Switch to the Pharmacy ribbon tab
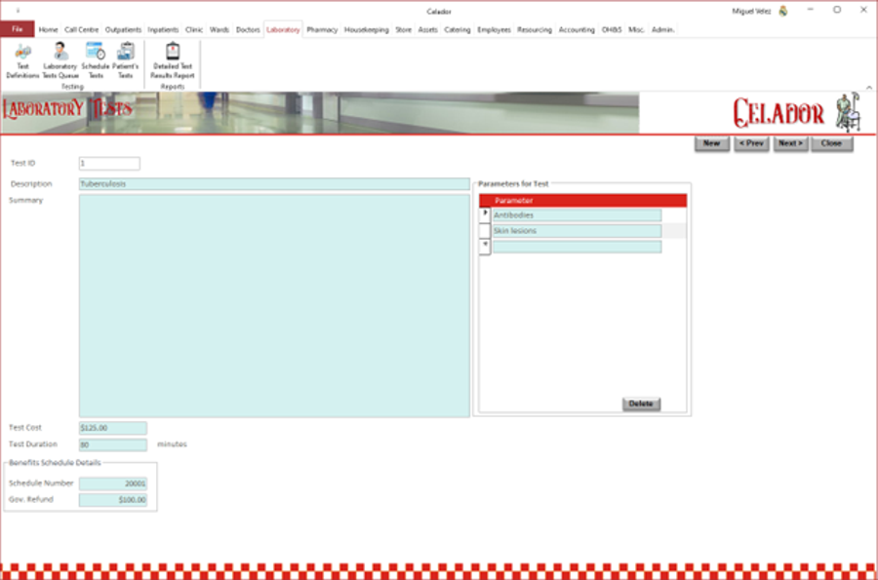The image size is (878, 580). tap(319, 29)
